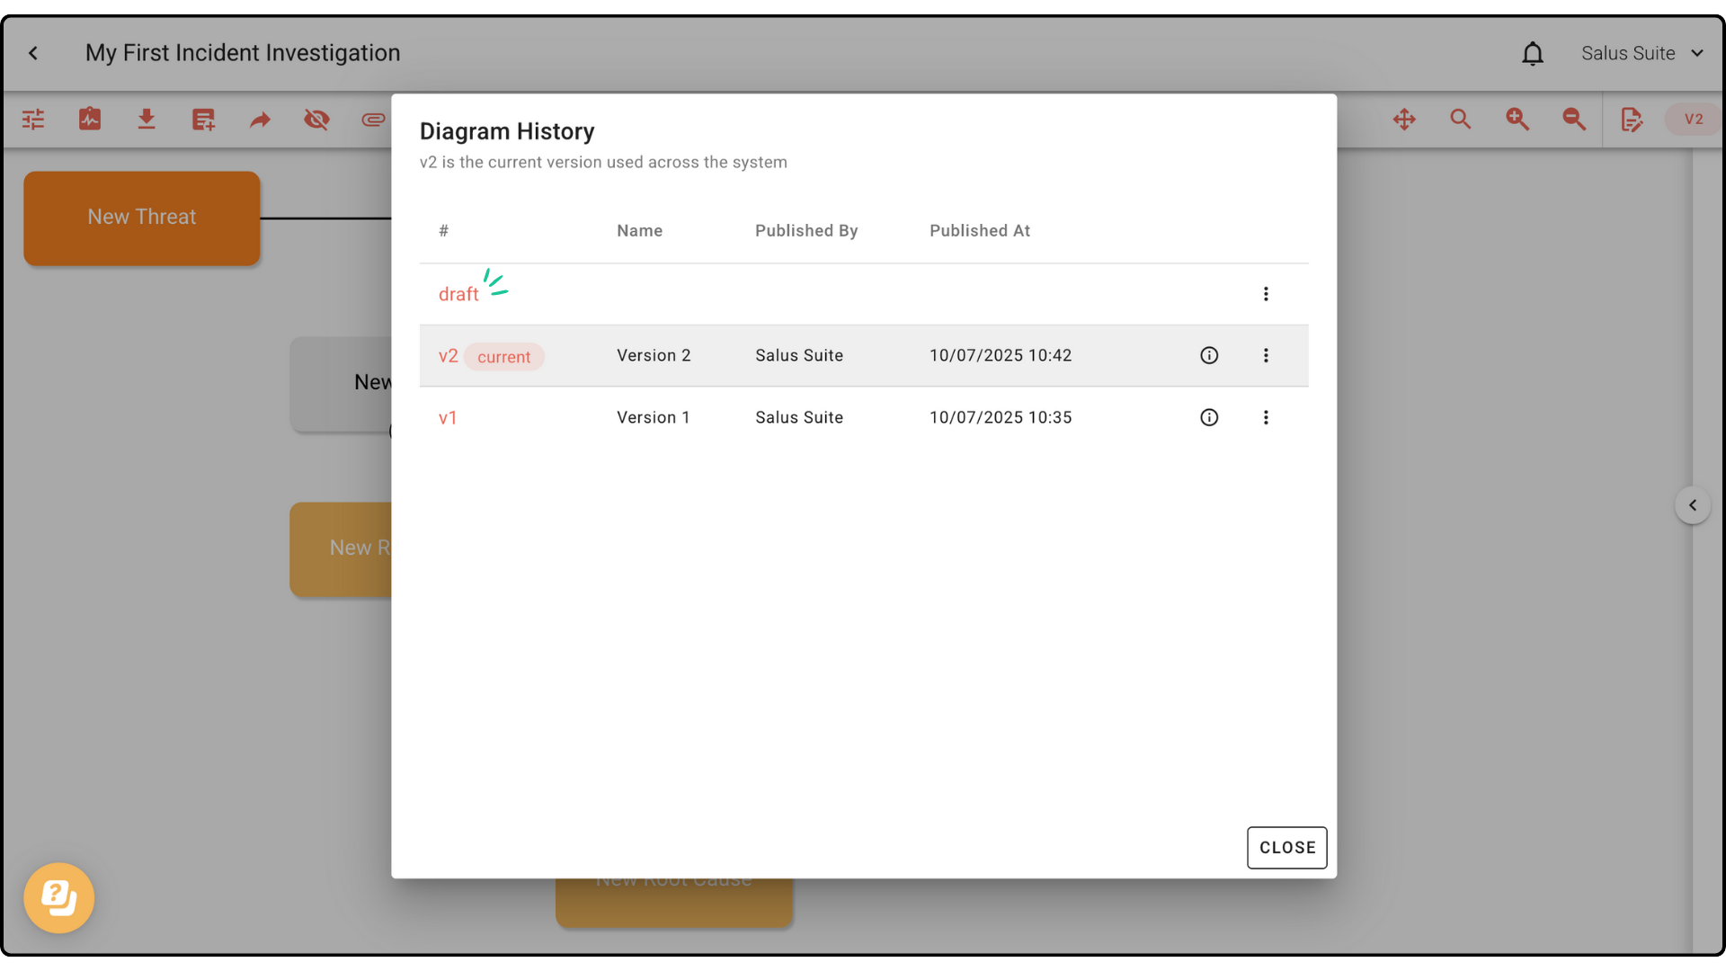
Task: Open the v1 version link
Action: 448,418
